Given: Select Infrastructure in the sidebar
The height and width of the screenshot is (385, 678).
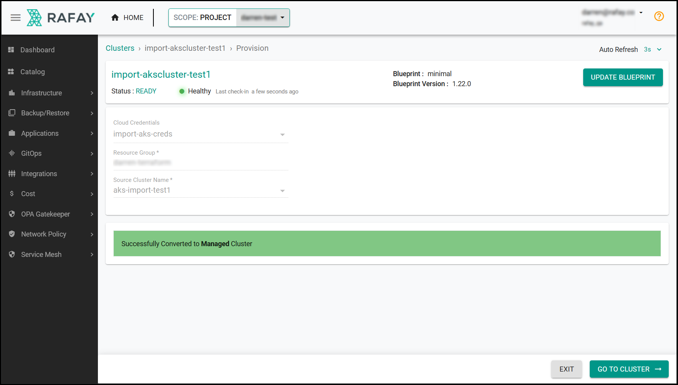Looking at the screenshot, I should pos(41,93).
